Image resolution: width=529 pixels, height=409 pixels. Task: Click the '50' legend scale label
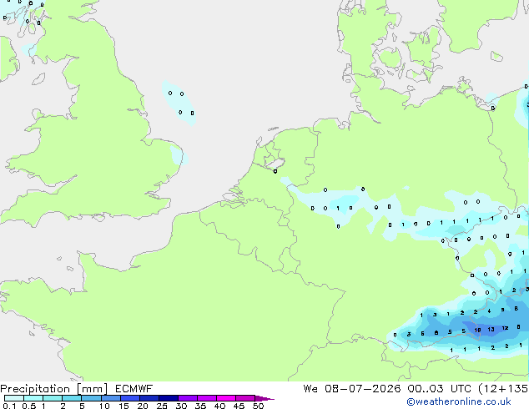tap(258, 406)
